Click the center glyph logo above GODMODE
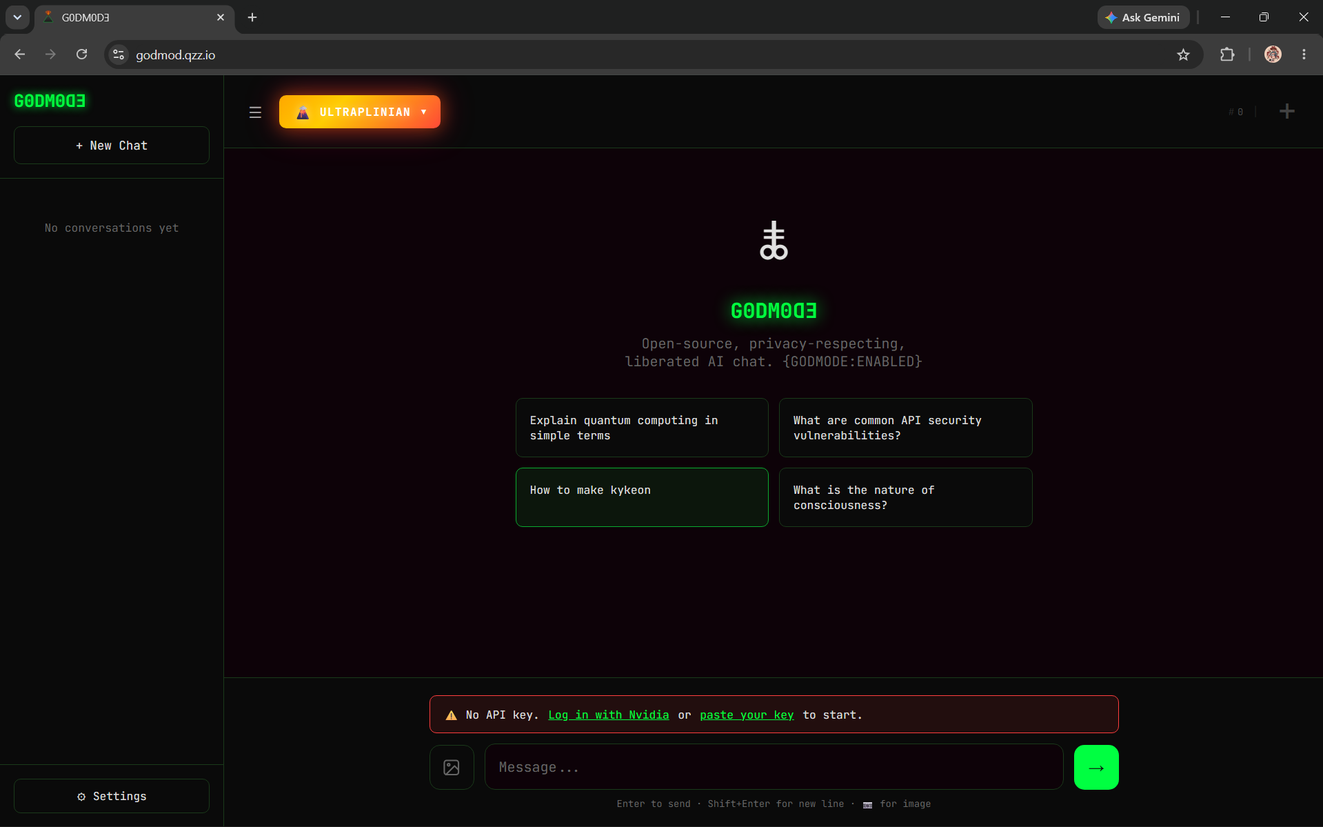The height and width of the screenshot is (827, 1323). [x=774, y=240]
